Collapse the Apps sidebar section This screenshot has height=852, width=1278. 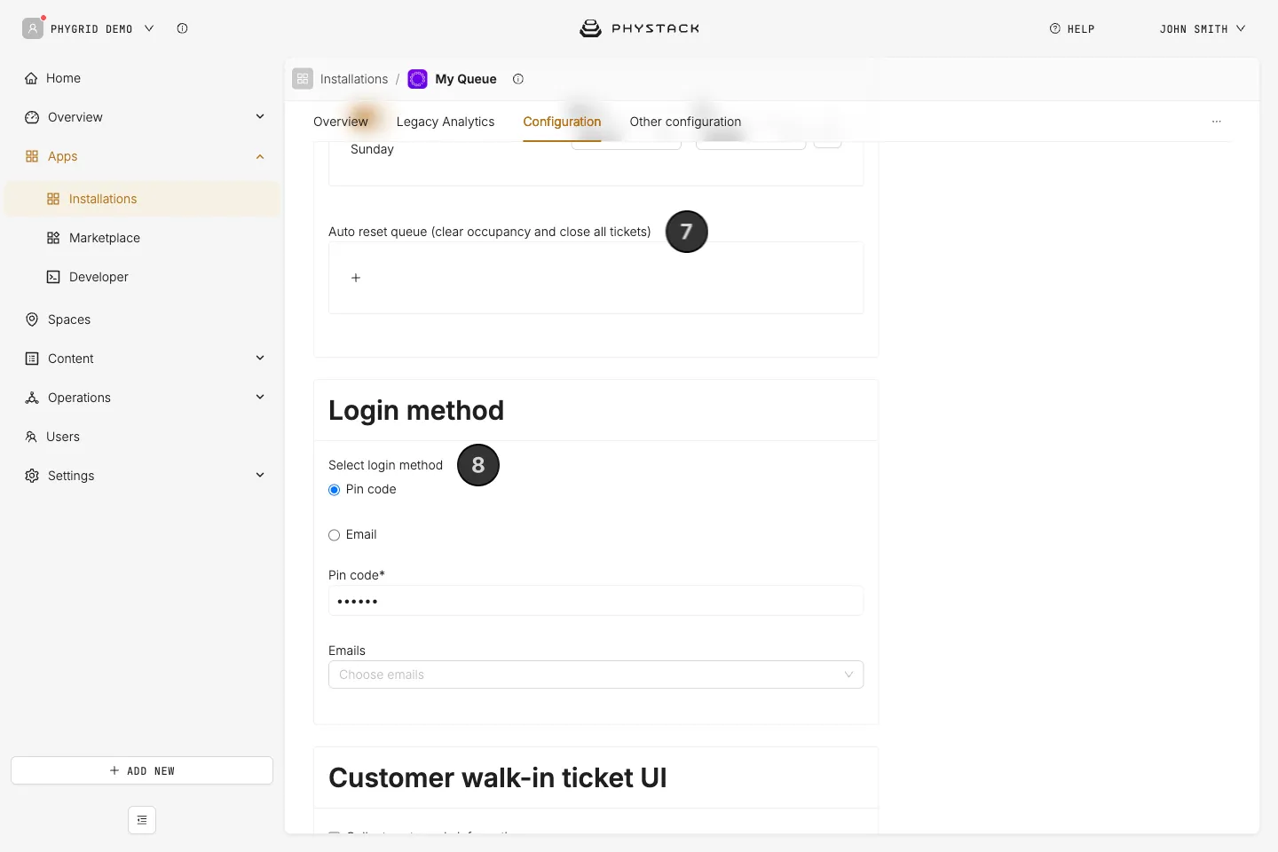coord(260,156)
